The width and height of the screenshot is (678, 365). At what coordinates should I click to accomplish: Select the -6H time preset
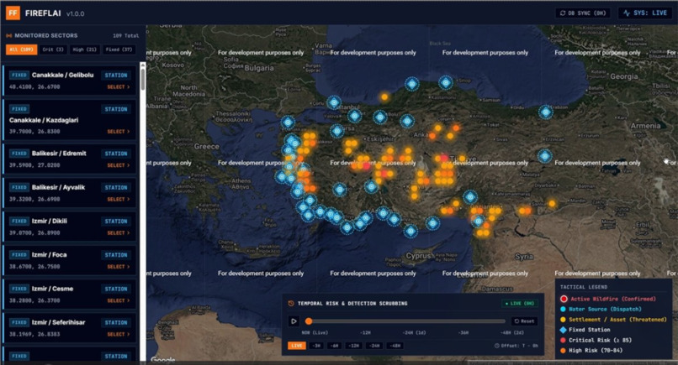point(334,346)
